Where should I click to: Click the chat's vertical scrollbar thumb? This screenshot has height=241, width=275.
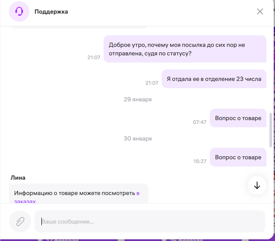[x=270, y=130]
